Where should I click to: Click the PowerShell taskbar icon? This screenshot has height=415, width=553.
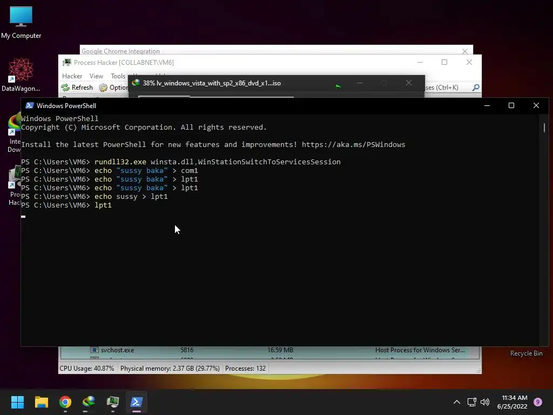coord(137,402)
